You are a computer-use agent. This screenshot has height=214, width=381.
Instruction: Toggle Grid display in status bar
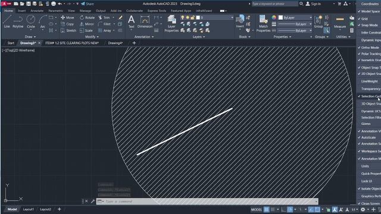tap(266, 209)
